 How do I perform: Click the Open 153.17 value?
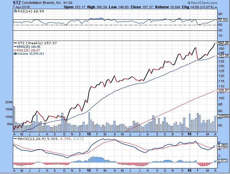tap(75, 7)
